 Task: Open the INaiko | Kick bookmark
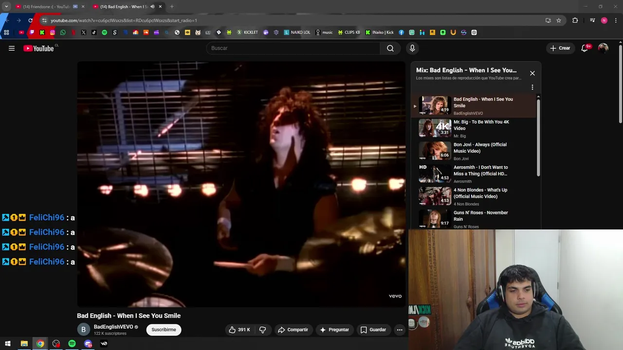380,33
